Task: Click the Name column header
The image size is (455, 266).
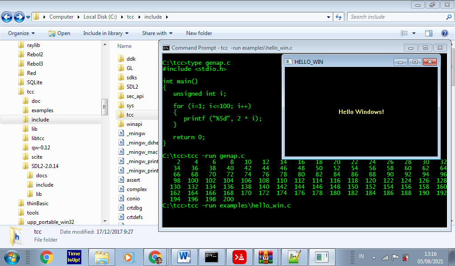Action: click(124, 46)
